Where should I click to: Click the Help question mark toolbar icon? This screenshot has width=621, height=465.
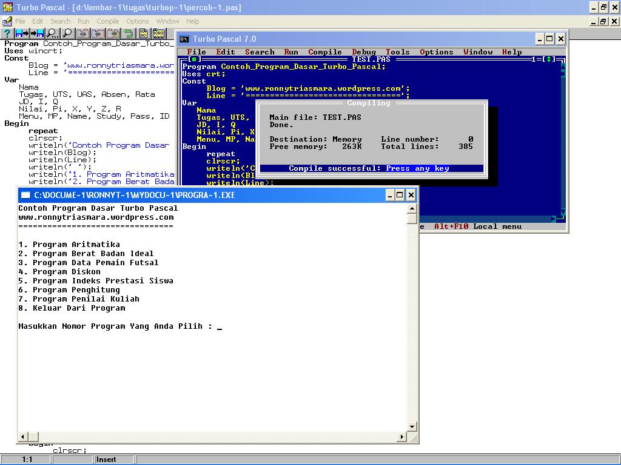7,33
